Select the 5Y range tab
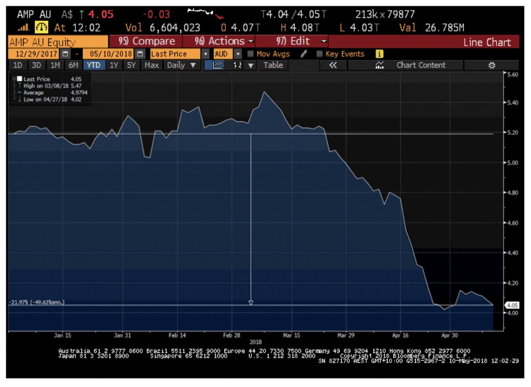The width and height of the screenshot is (531, 387). coord(131,65)
